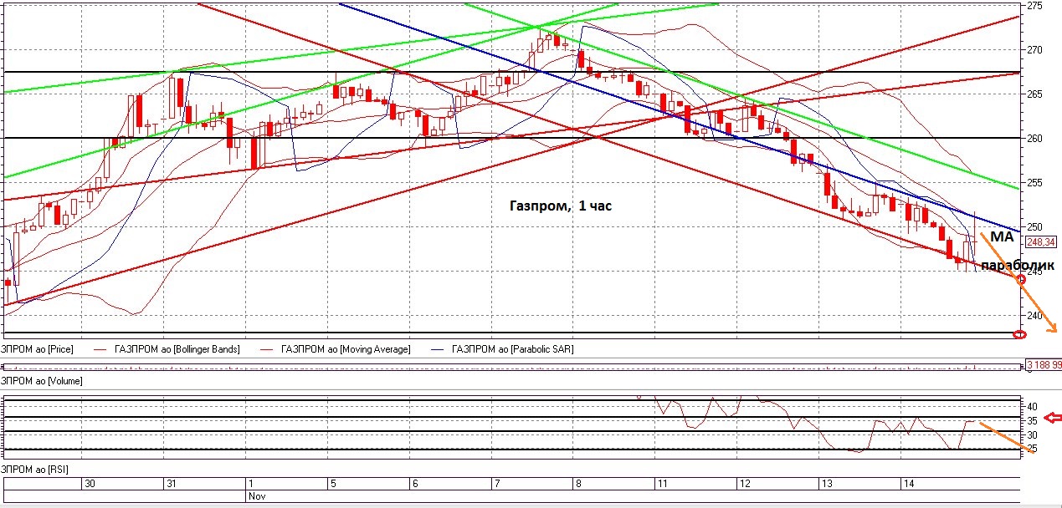This screenshot has height=508, width=1062.
Task: Click the 'MA' annotation text
Action: click(1001, 237)
